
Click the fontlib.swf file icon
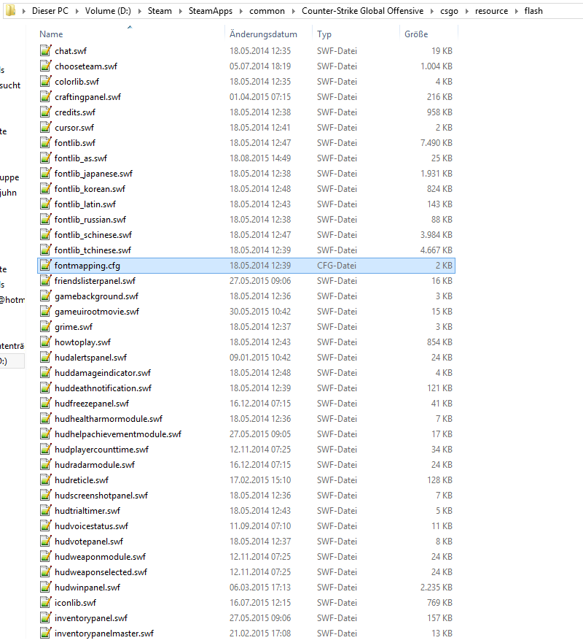pyautogui.click(x=46, y=142)
